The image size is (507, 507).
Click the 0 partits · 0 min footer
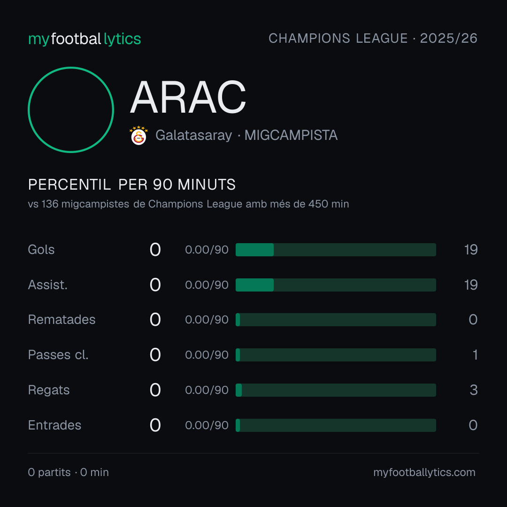68,472
